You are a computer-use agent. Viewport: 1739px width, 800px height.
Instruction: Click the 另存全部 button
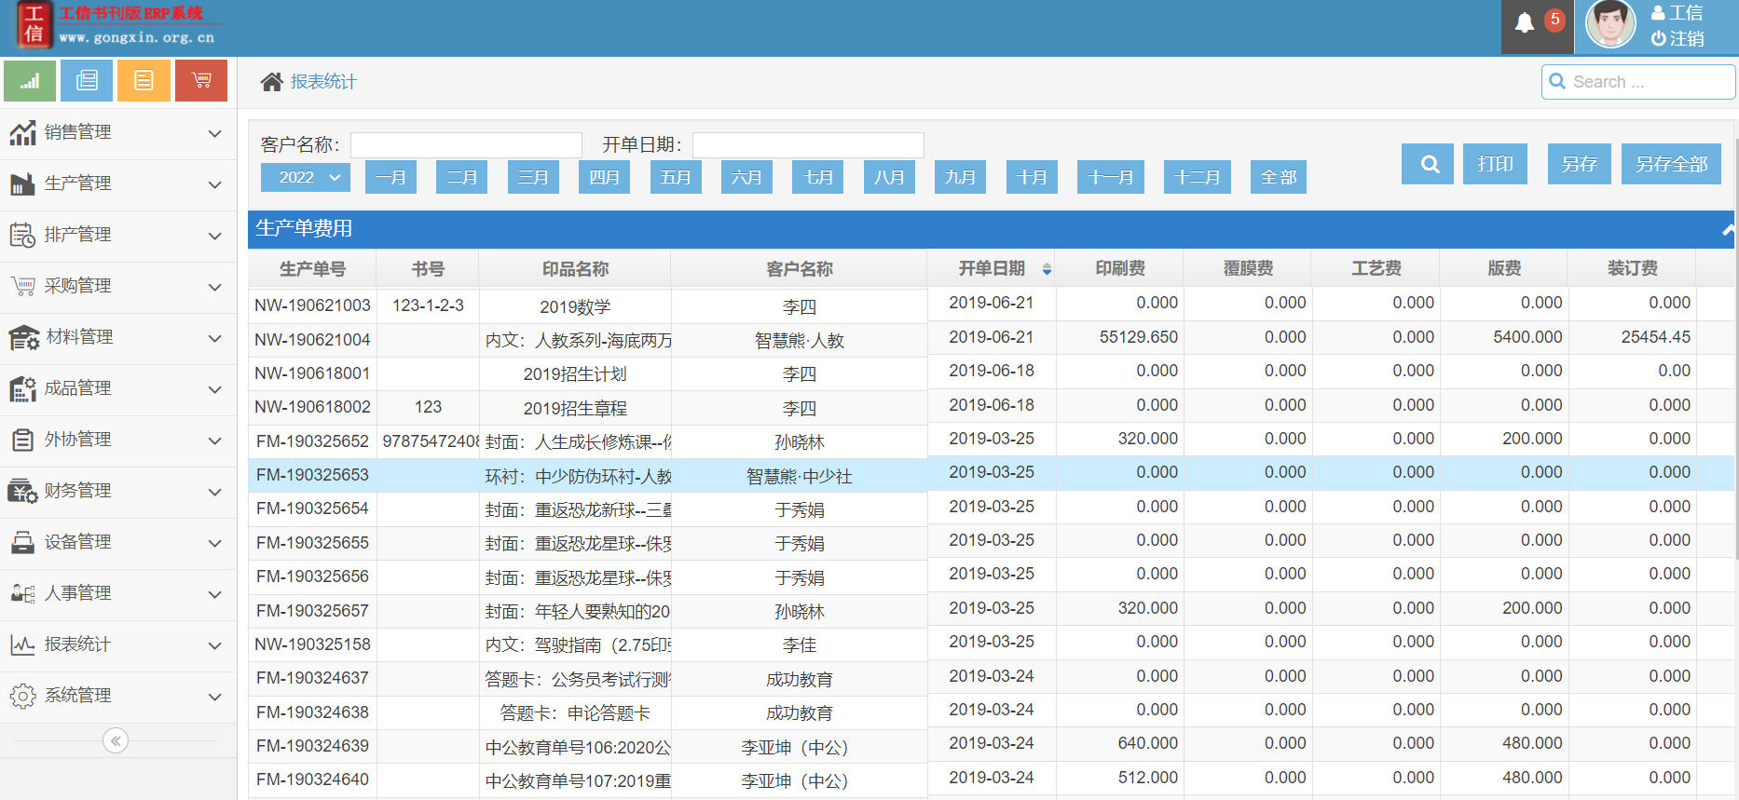[x=1670, y=164]
